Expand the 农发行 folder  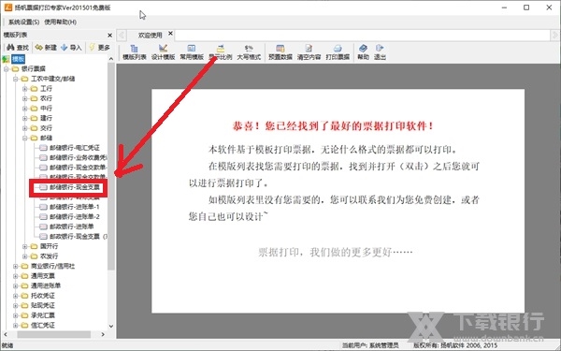point(24,256)
